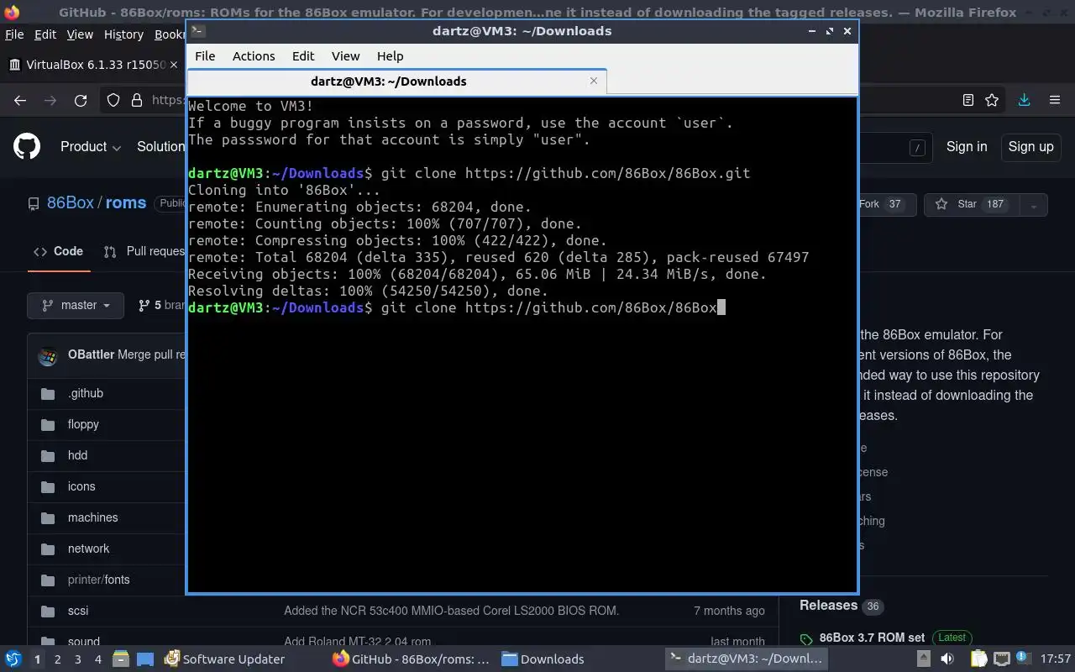Close the dartz@VM3 terminal tab
This screenshot has width=1075, height=672.
[594, 81]
